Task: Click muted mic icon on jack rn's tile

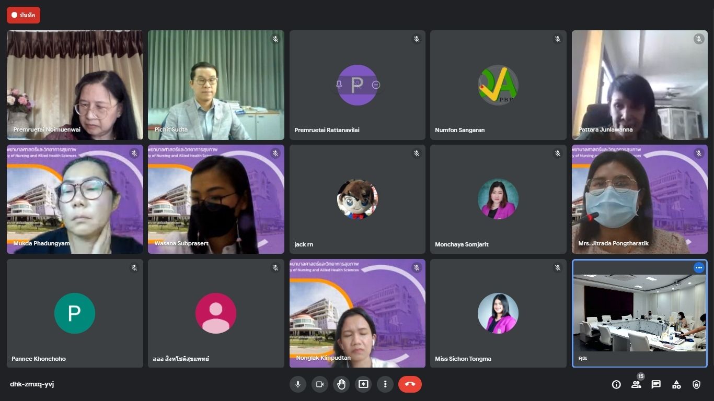Action: click(417, 154)
